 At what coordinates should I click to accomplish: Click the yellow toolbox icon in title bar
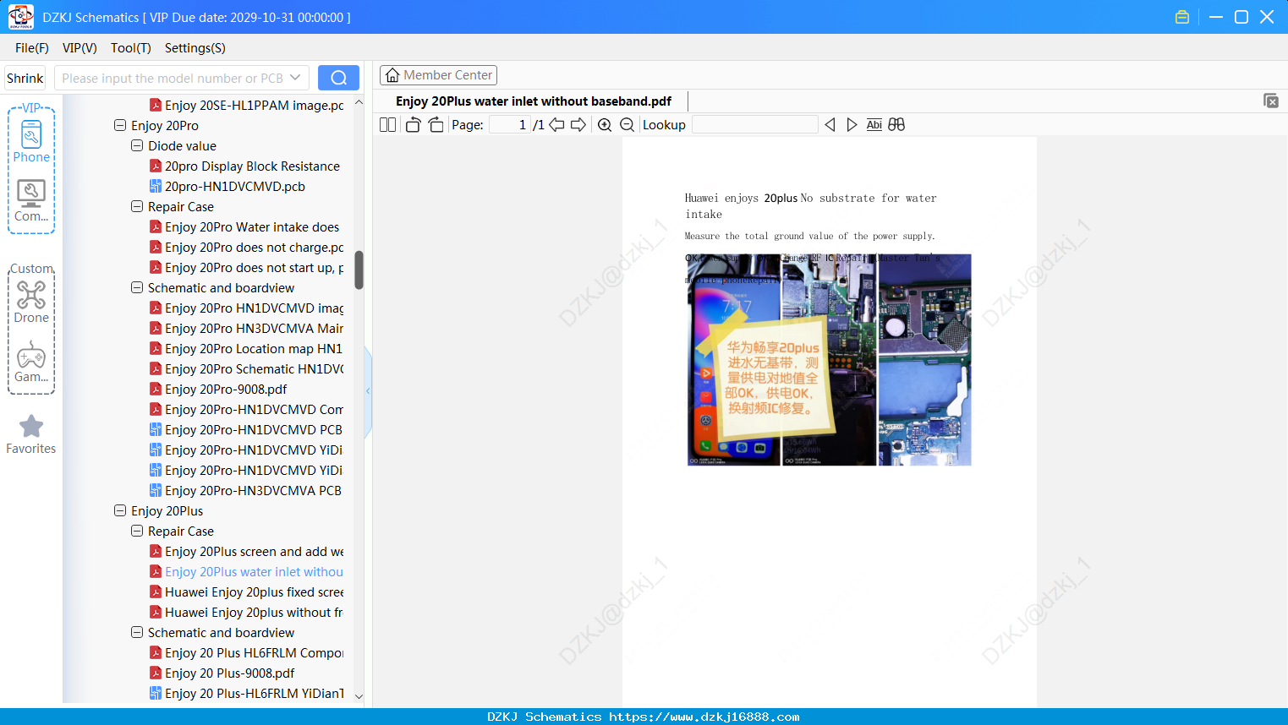(1182, 17)
